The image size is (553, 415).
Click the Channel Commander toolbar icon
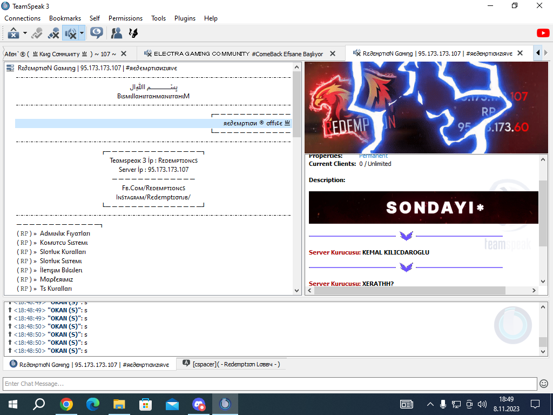[x=133, y=33]
